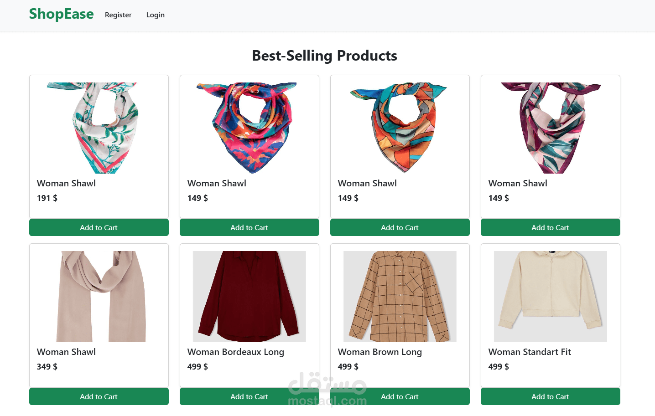655x416 pixels.
Task: View the brown checked shirt image
Action: [400, 297]
